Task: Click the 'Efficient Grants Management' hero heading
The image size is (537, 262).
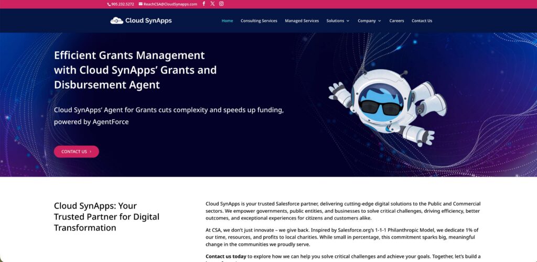Action: (x=129, y=56)
